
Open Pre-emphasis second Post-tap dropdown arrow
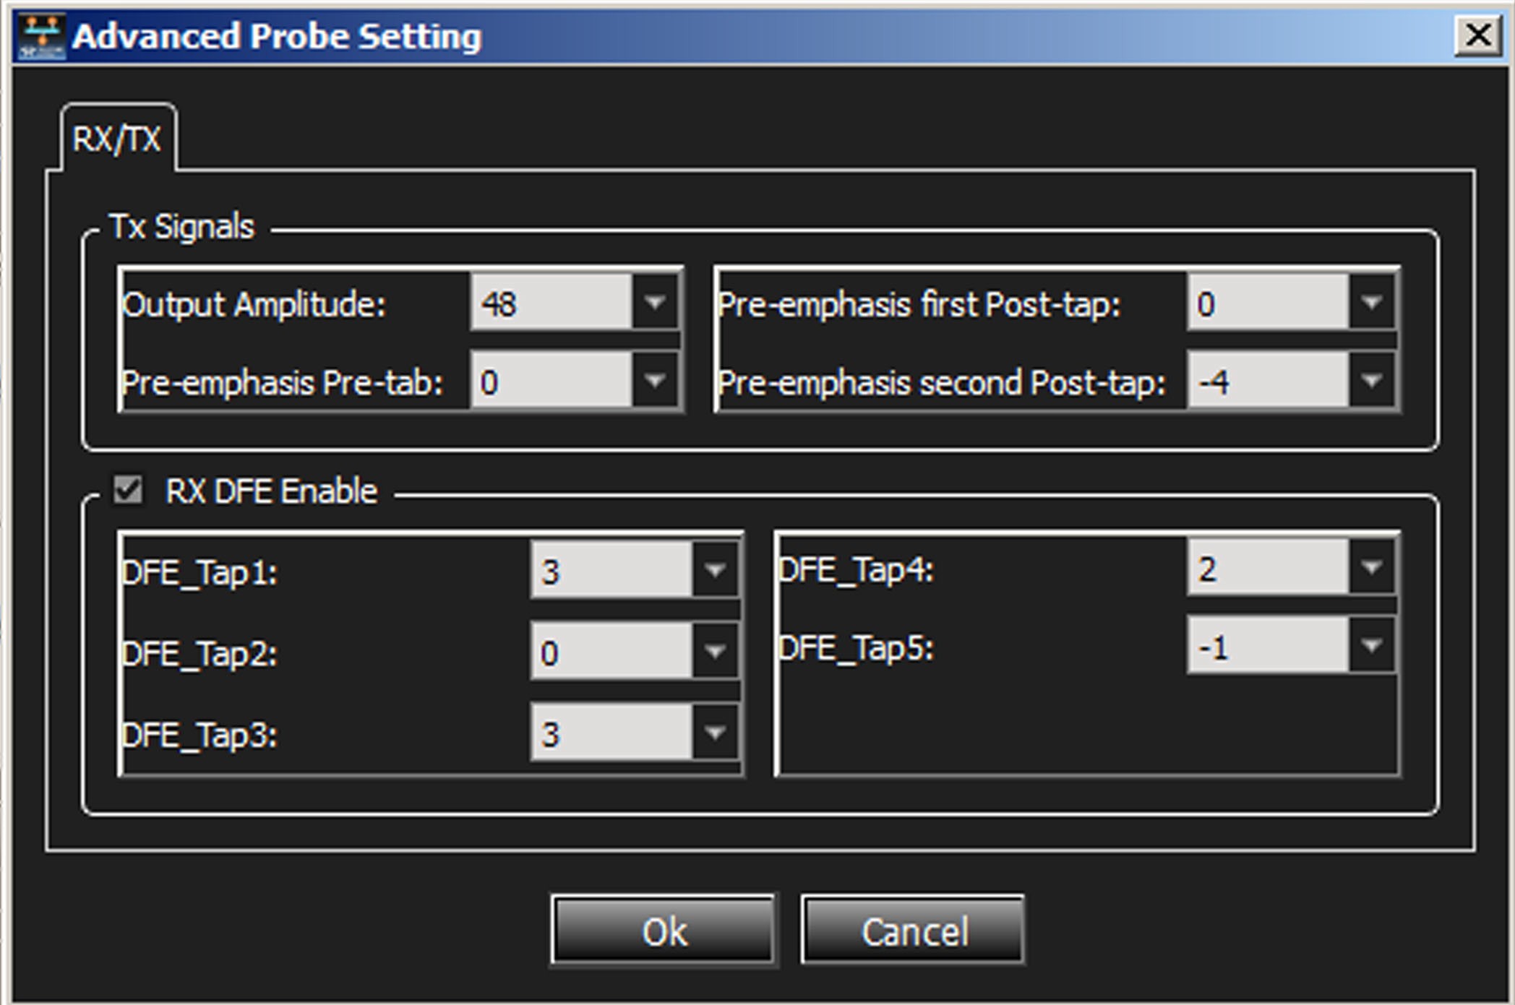(1371, 380)
